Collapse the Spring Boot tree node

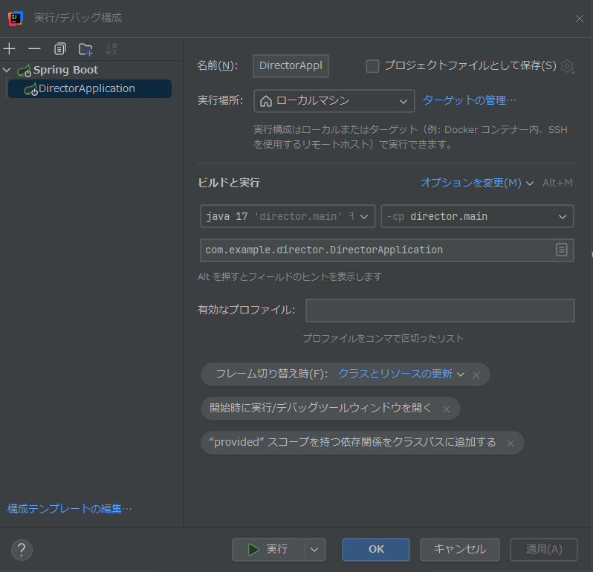(x=7, y=70)
